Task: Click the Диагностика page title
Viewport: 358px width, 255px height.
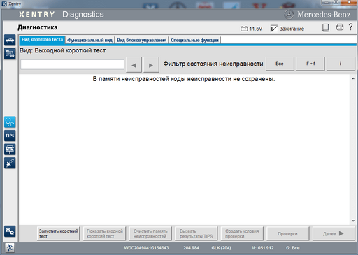Action: pos(38,27)
